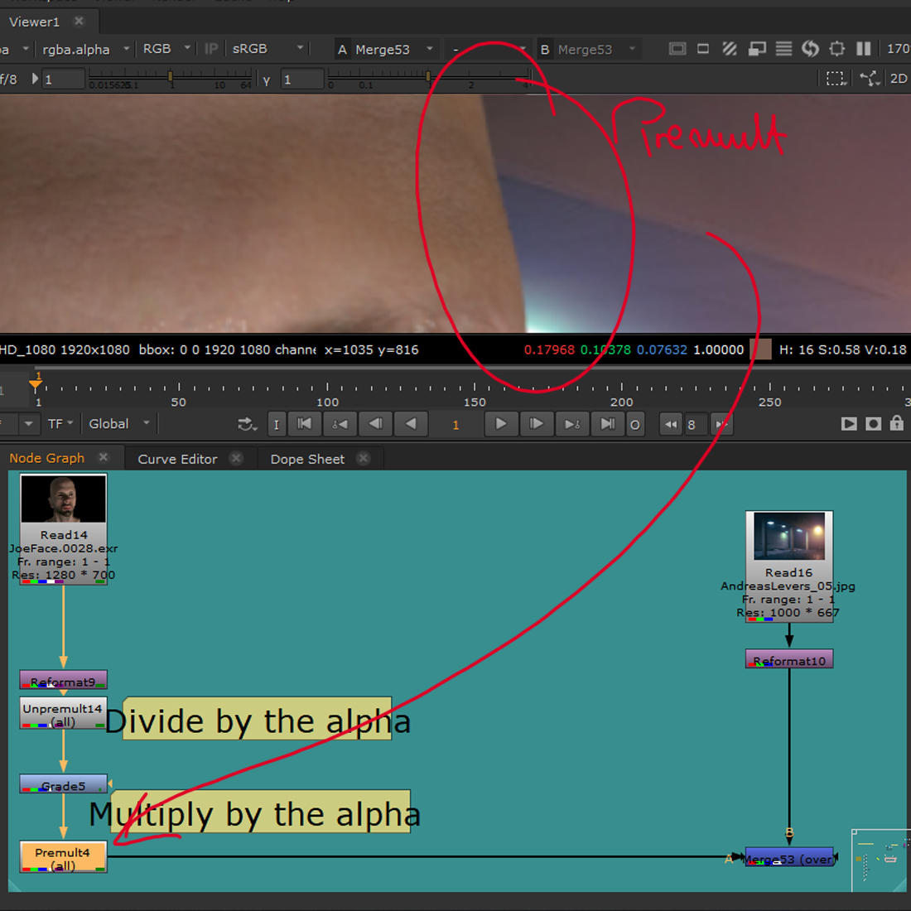
Task: Switch to the Curve Editor tab
Action: click(177, 459)
